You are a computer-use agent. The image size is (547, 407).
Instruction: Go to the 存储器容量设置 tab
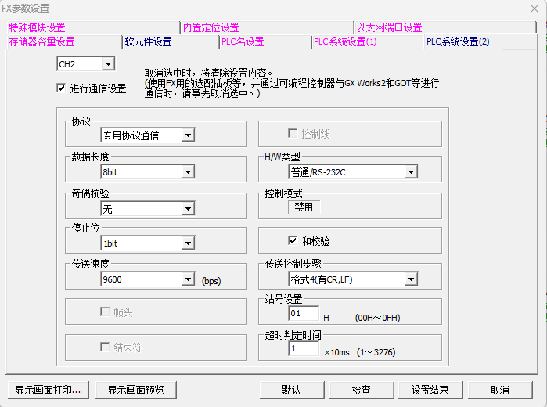(x=42, y=42)
